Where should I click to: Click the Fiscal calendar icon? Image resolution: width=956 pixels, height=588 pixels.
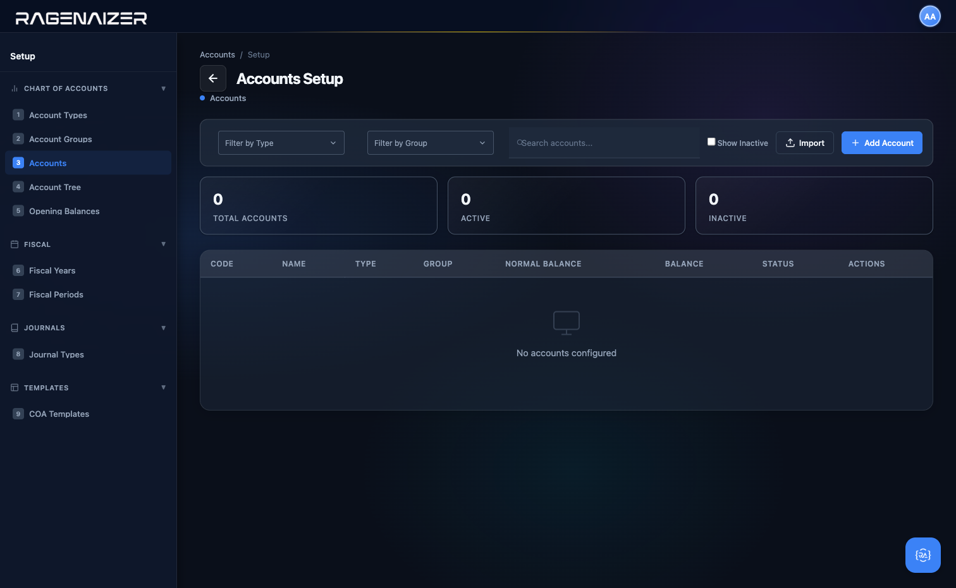[15, 244]
